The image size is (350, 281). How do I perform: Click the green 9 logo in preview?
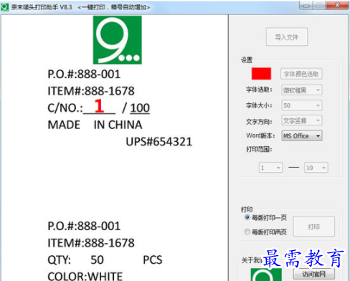[118, 40]
